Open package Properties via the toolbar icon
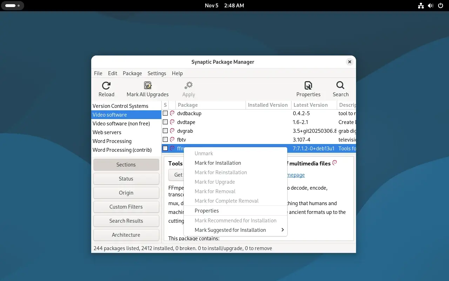Screen dimensions: 449x281 (308, 85)
